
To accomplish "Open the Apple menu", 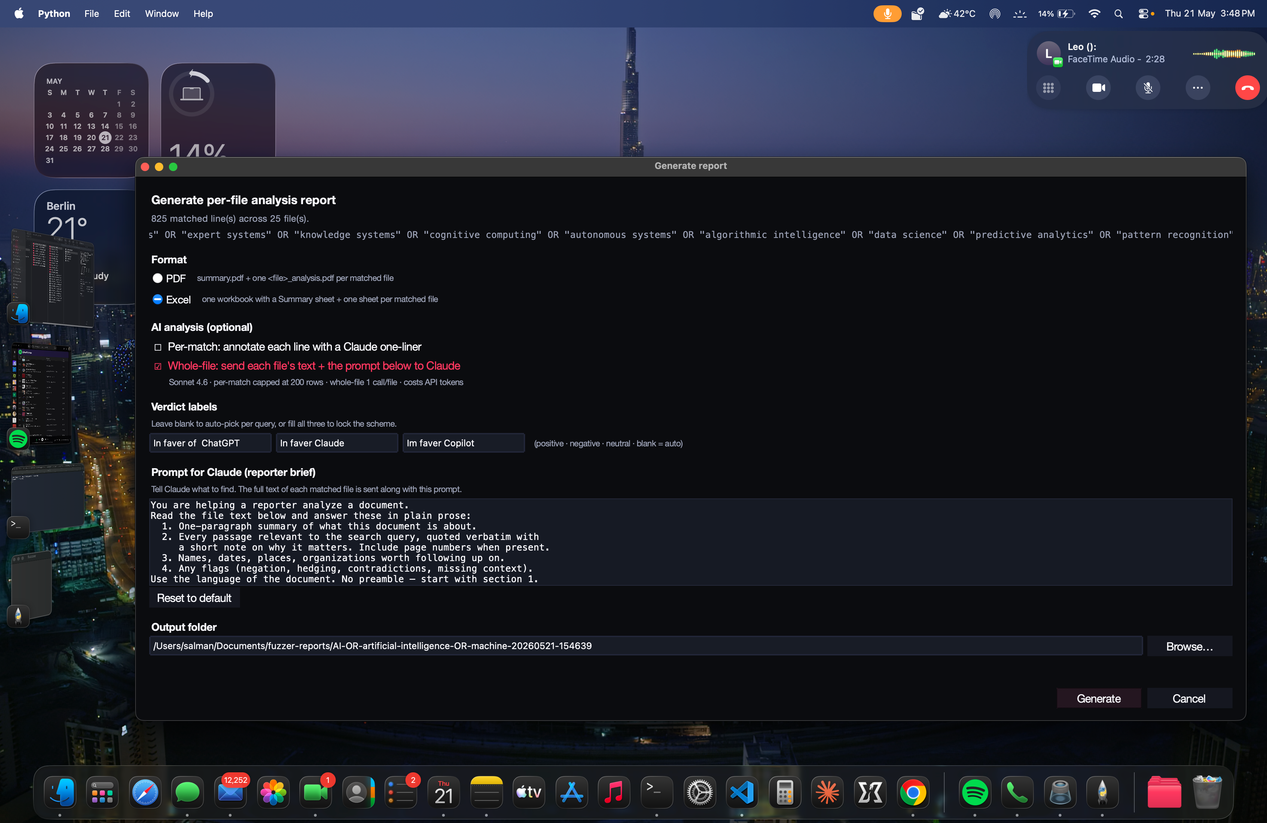I will tap(19, 13).
